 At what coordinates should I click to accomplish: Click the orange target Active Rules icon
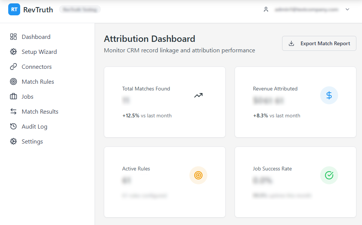point(198,175)
